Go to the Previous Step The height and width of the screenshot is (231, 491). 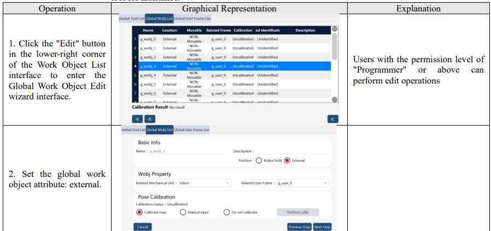[300, 227]
